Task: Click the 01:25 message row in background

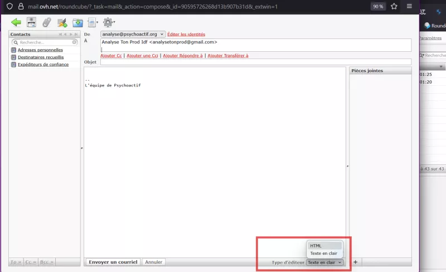Action: pyautogui.click(x=433, y=74)
